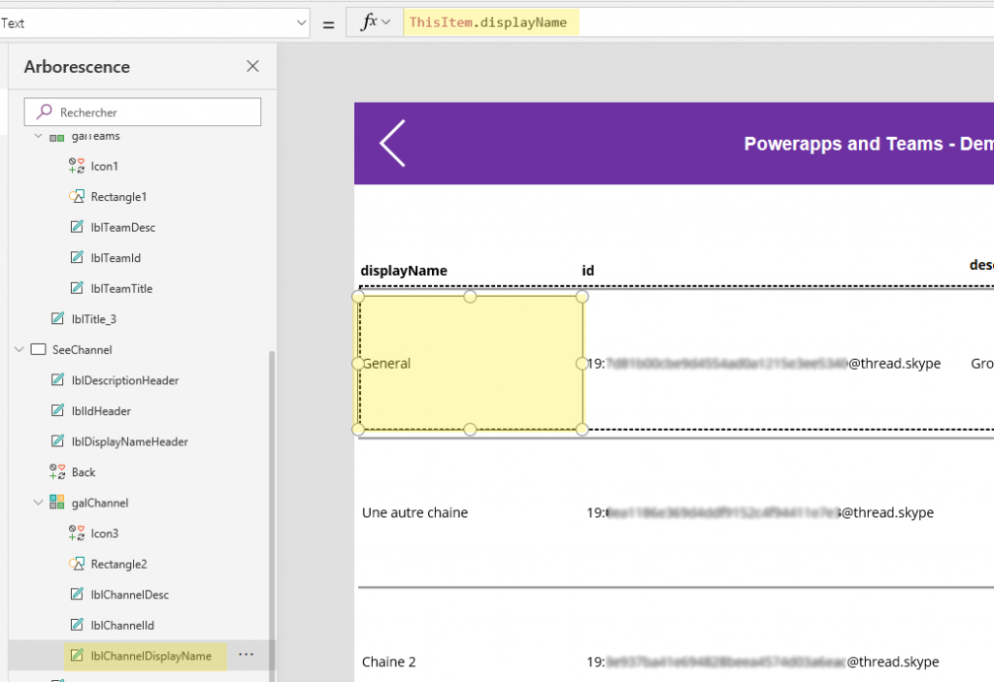Click the Rechercher search field

point(143,113)
